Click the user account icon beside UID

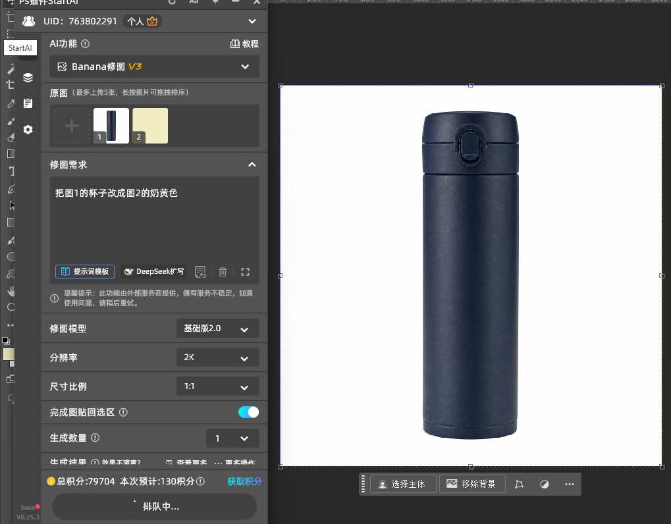point(29,21)
